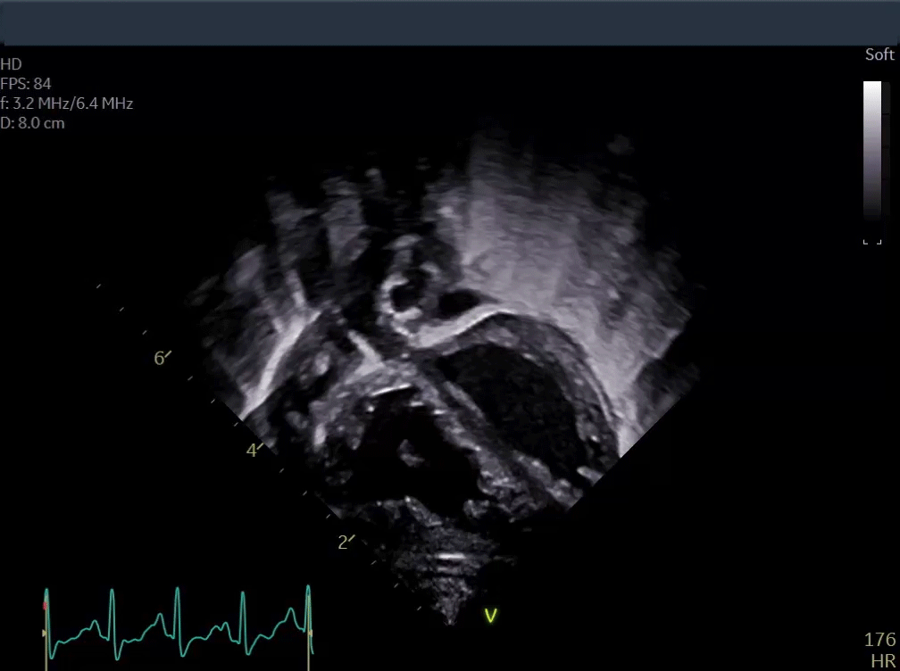Click the small bracket icon below the grayscale bar
The width and height of the screenshot is (900, 671).
(x=871, y=241)
